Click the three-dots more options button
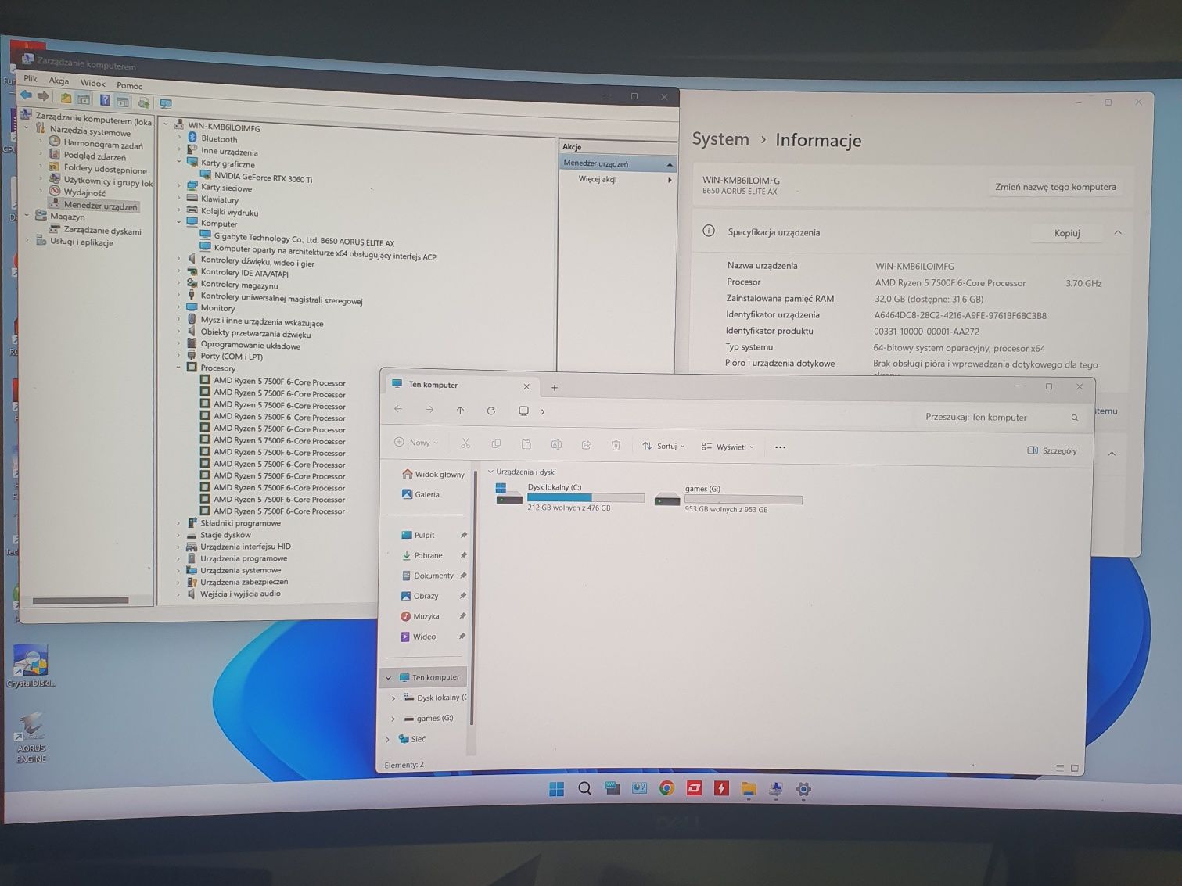Viewport: 1182px width, 886px height. 780,447
